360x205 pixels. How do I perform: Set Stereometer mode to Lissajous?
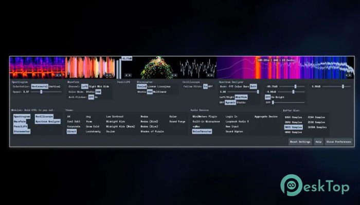pos(164,87)
